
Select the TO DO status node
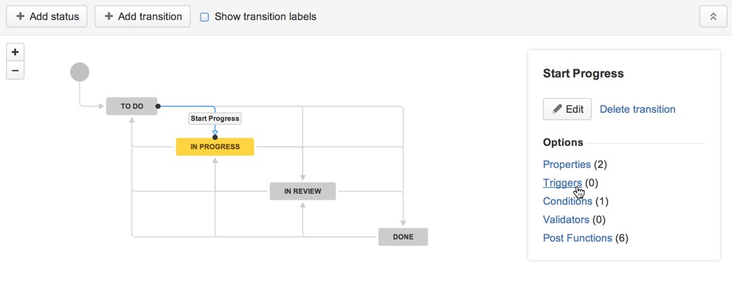(x=131, y=106)
